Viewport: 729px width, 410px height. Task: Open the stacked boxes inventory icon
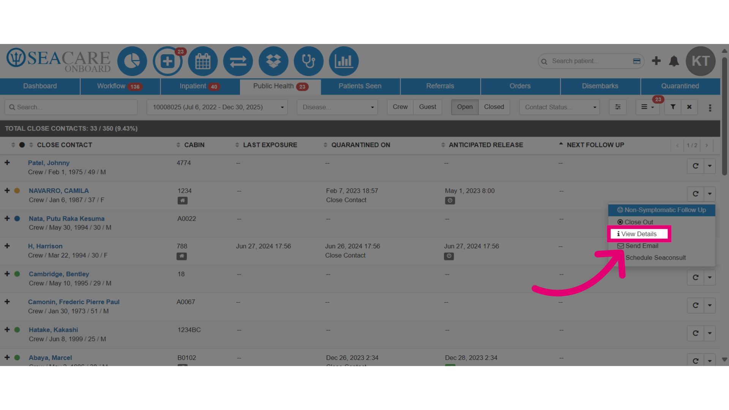(x=273, y=61)
